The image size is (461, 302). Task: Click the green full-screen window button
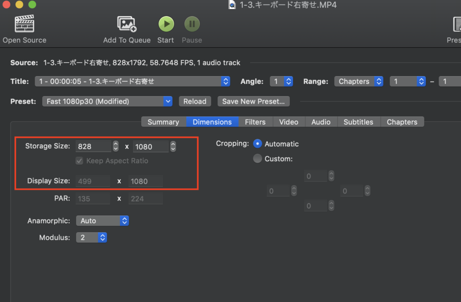pos(32,5)
